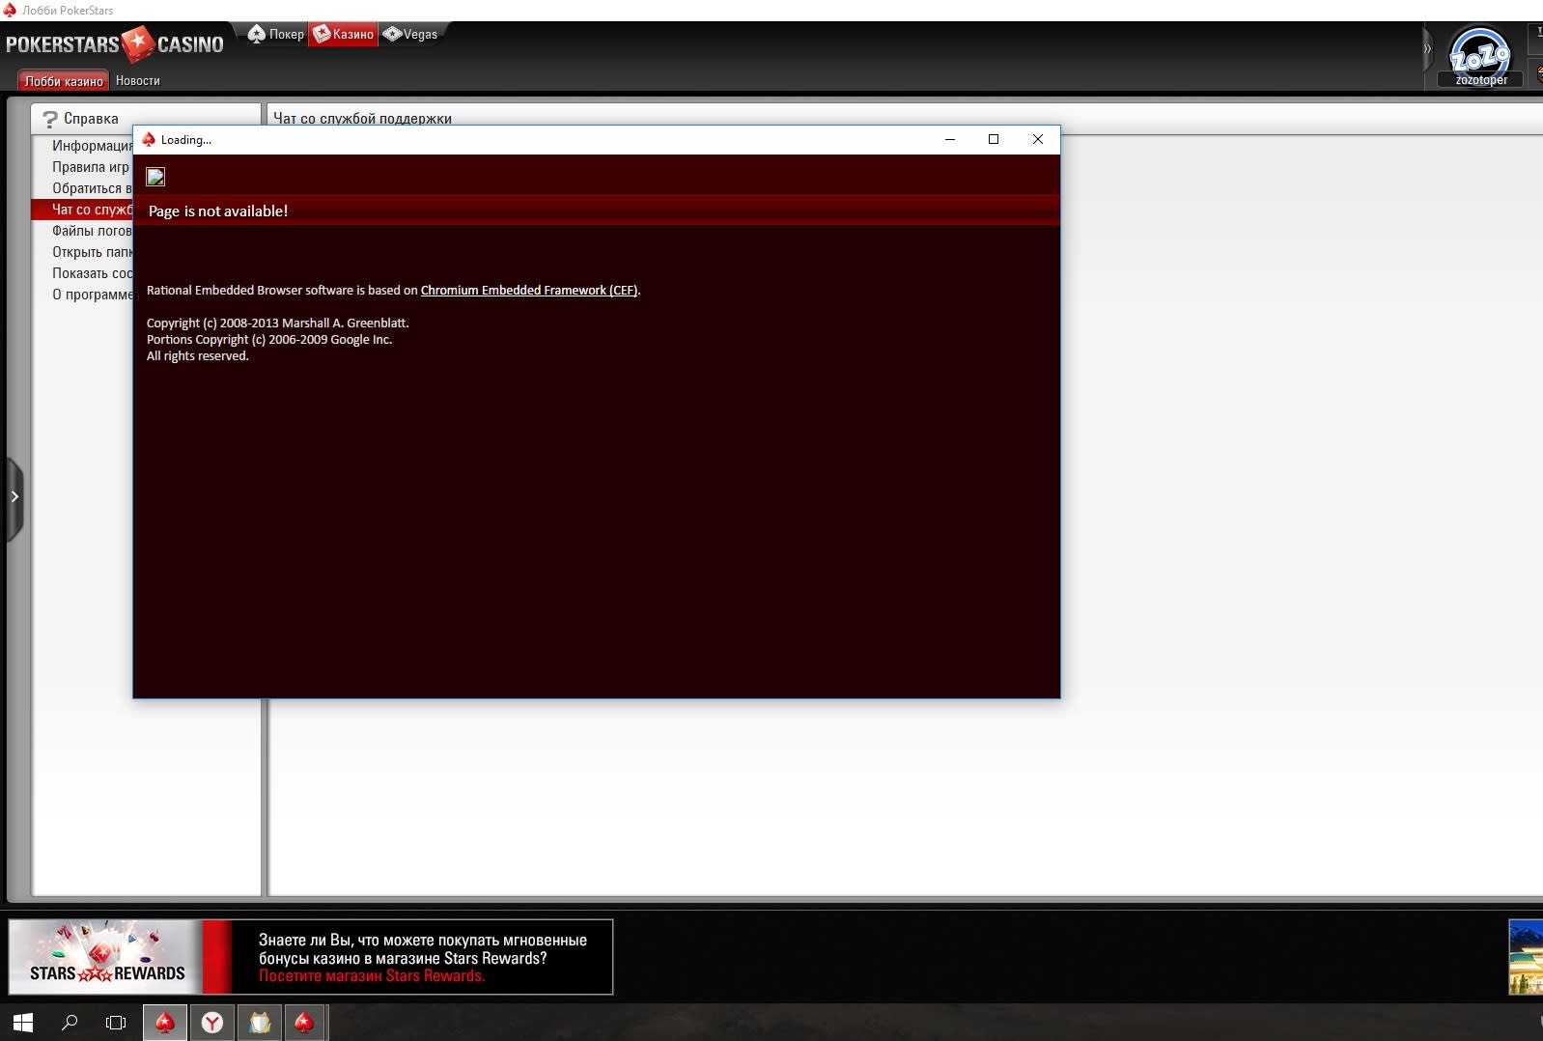
Task: Choose Открыть папку menu entry
Action: [92, 252]
